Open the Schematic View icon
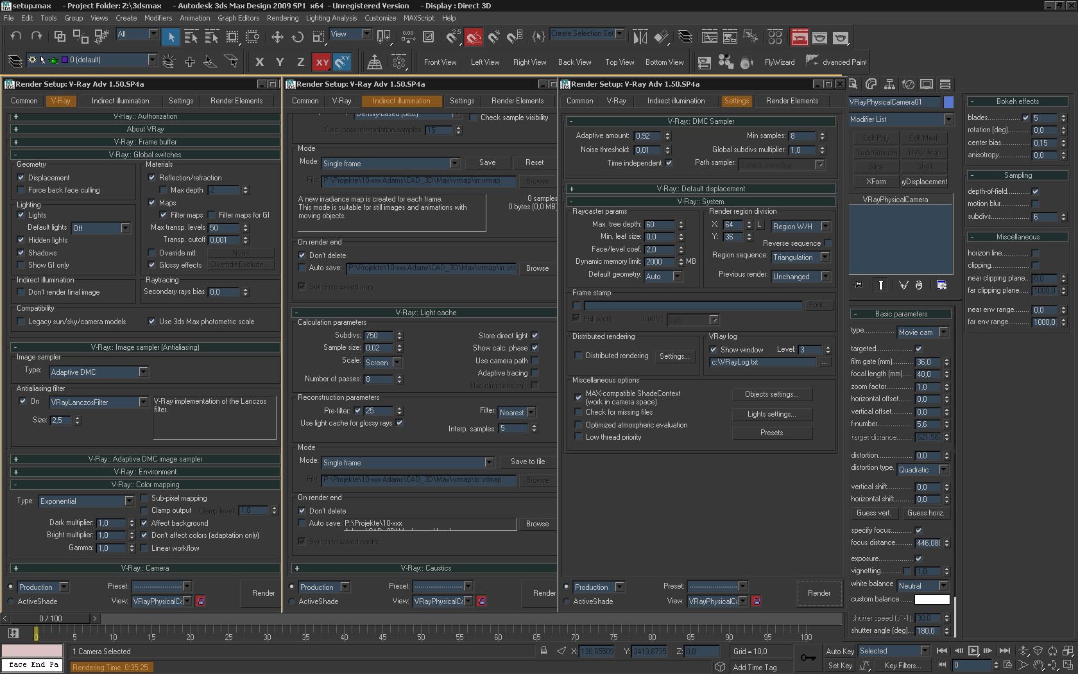This screenshot has height=674, width=1078. coord(730,37)
